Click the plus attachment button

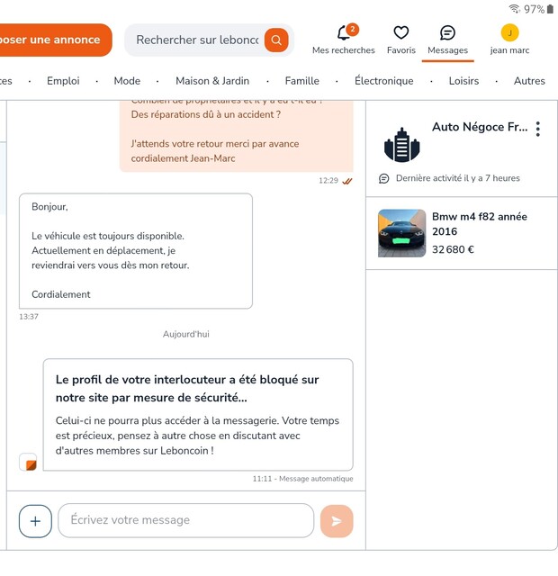click(35, 521)
